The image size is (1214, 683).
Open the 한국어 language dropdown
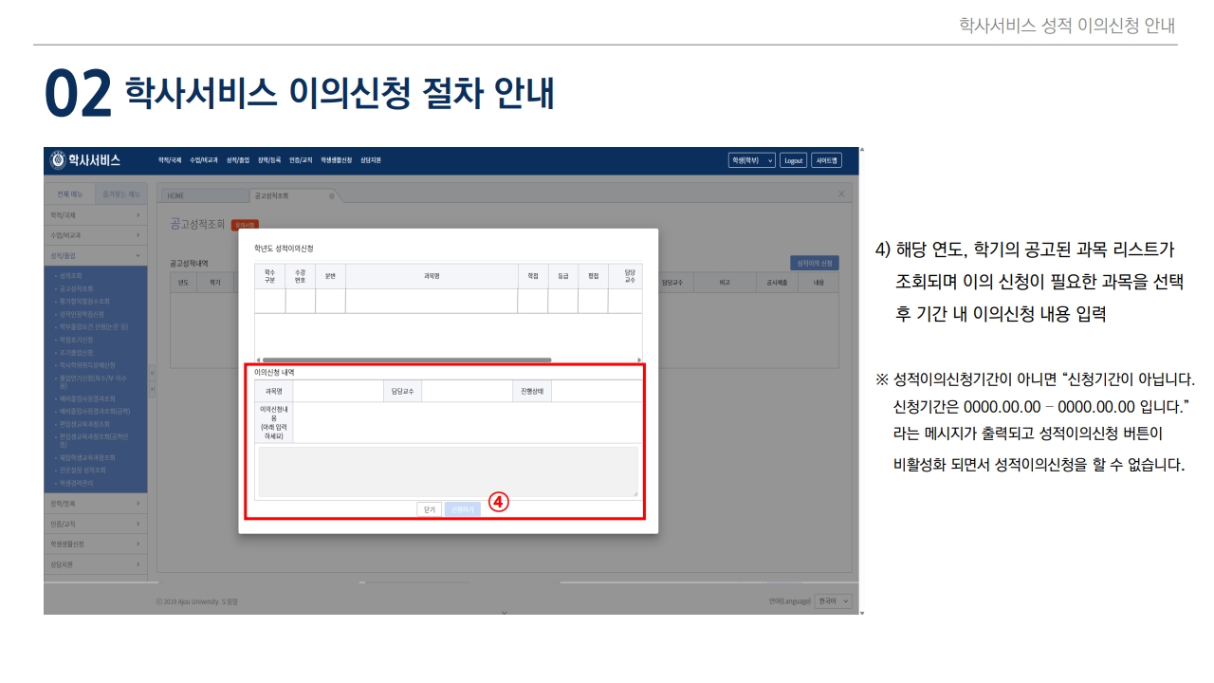(835, 601)
